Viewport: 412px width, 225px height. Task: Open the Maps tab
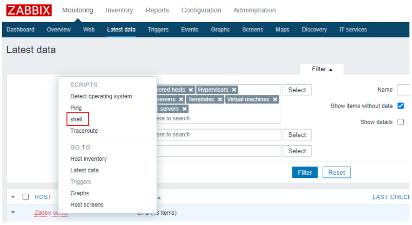(282, 29)
